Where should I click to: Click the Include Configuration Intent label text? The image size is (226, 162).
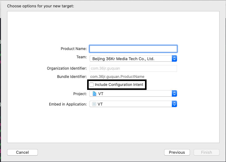(119, 85)
